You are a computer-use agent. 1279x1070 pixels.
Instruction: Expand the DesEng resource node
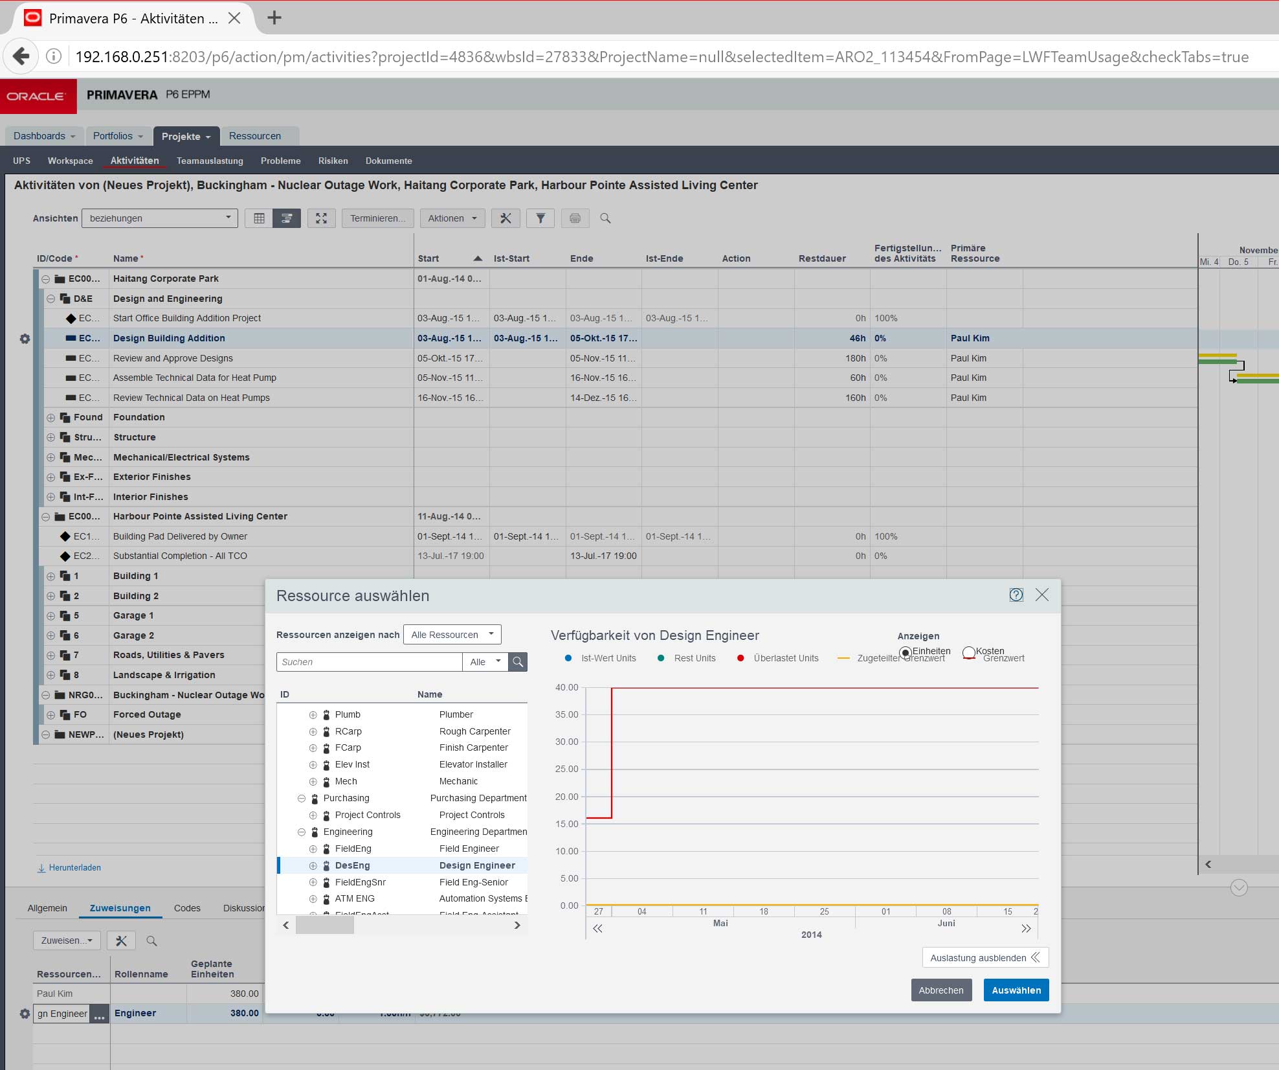(313, 865)
